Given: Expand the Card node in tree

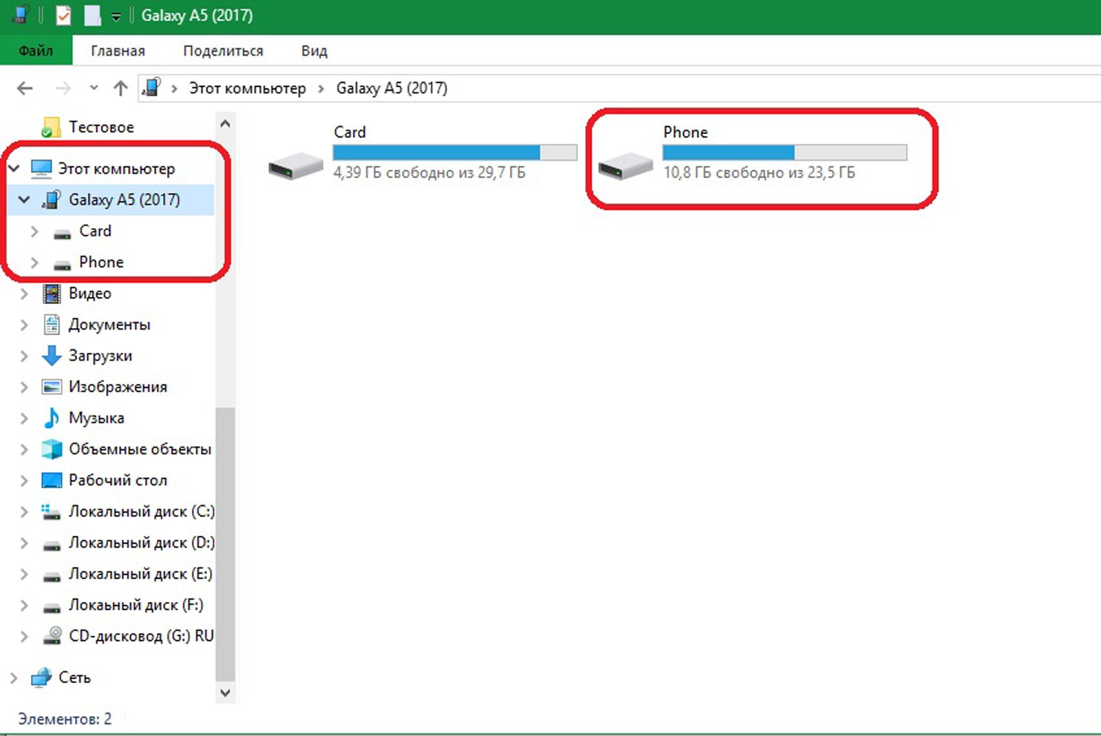Looking at the screenshot, I should [x=34, y=231].
